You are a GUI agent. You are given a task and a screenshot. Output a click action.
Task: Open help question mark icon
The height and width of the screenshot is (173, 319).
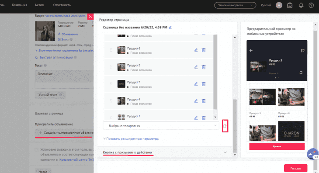tap(311, 5)
